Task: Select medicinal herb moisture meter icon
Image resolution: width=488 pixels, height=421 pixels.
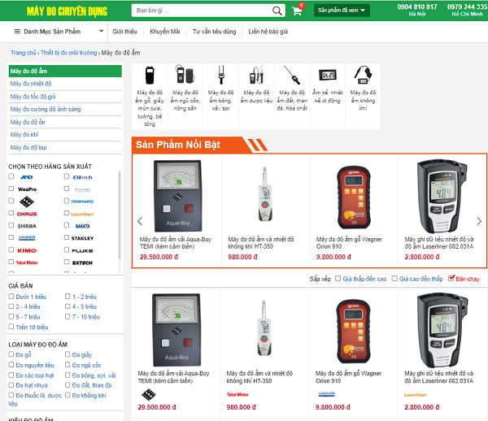Action: (256, 75)
